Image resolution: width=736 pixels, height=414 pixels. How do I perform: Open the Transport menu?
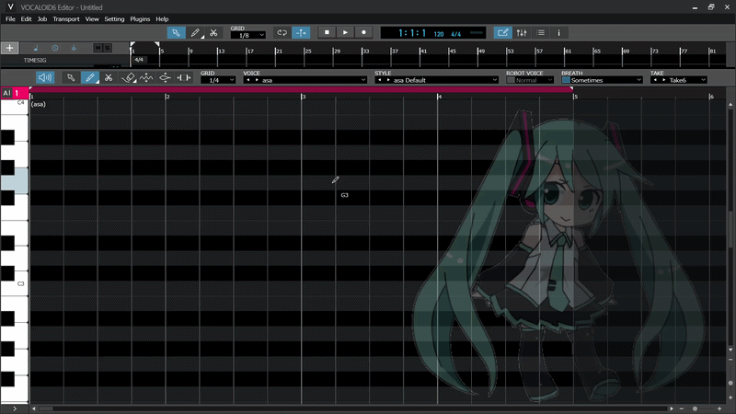[x=66, y=18]
